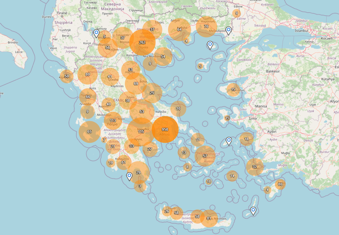339x235 pixels.
Task: Open the 66 cluster at Πρέβεζα
Action: (x=88, y=97)
